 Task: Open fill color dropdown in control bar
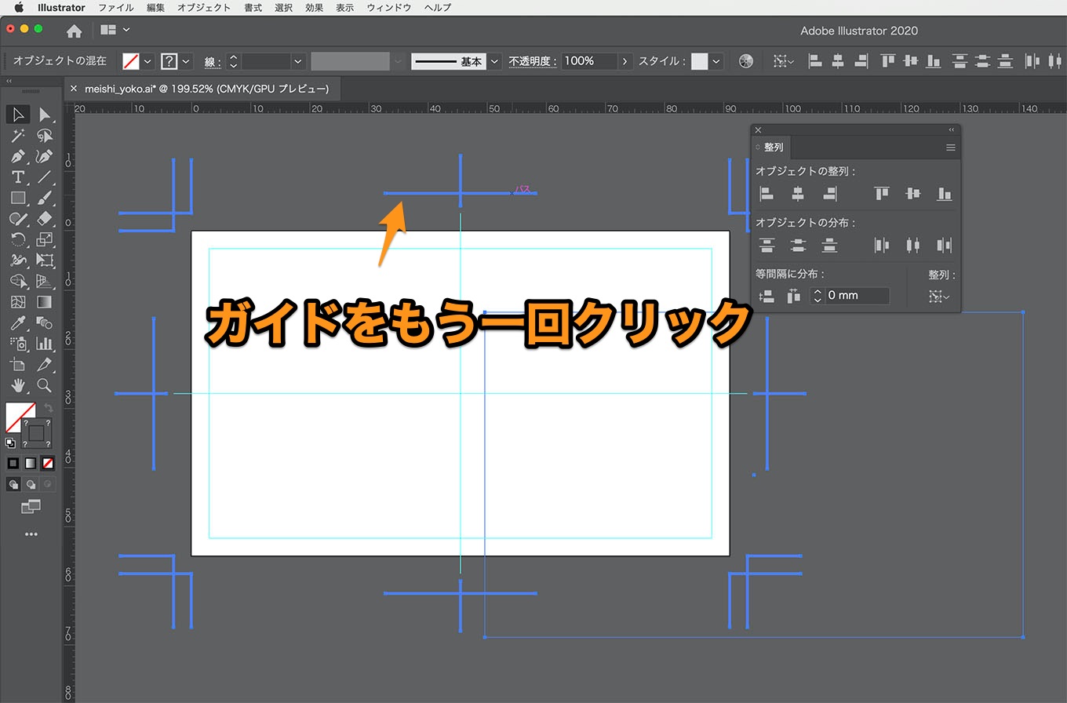coord(147,61)
